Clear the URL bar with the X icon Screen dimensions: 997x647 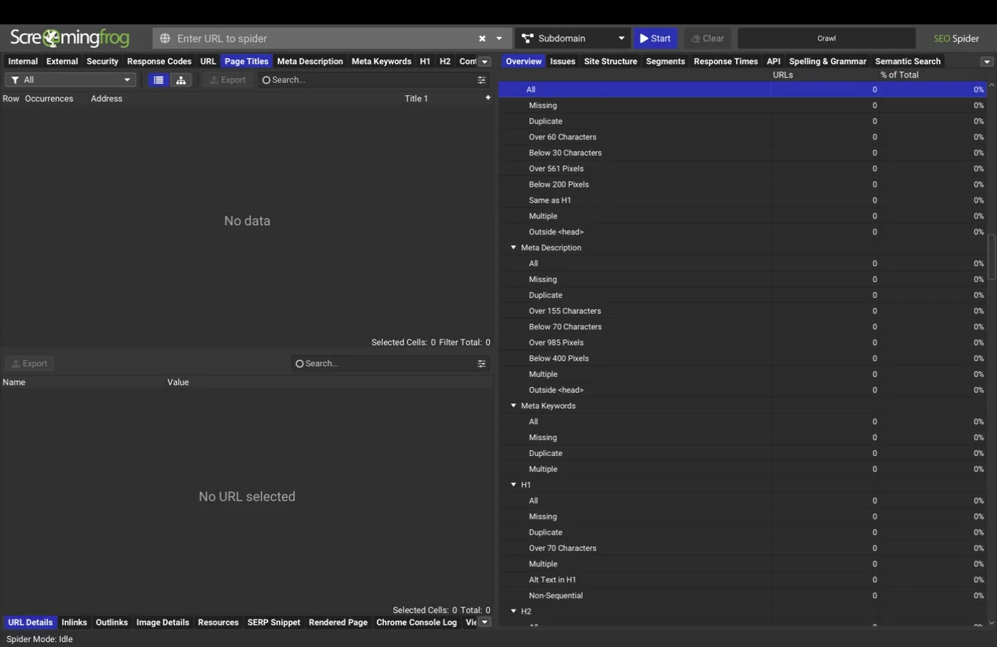[482, 38]
